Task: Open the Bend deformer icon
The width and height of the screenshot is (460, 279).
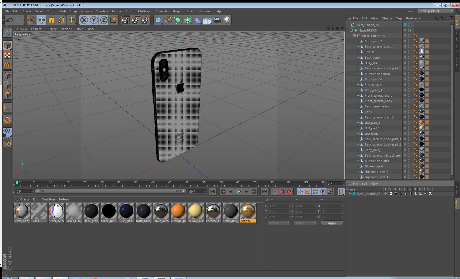Action: click(x=197, y=20)
